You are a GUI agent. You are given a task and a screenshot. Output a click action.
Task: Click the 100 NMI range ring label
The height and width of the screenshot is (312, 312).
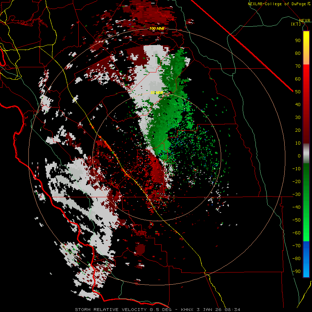[x=157, y=28]
